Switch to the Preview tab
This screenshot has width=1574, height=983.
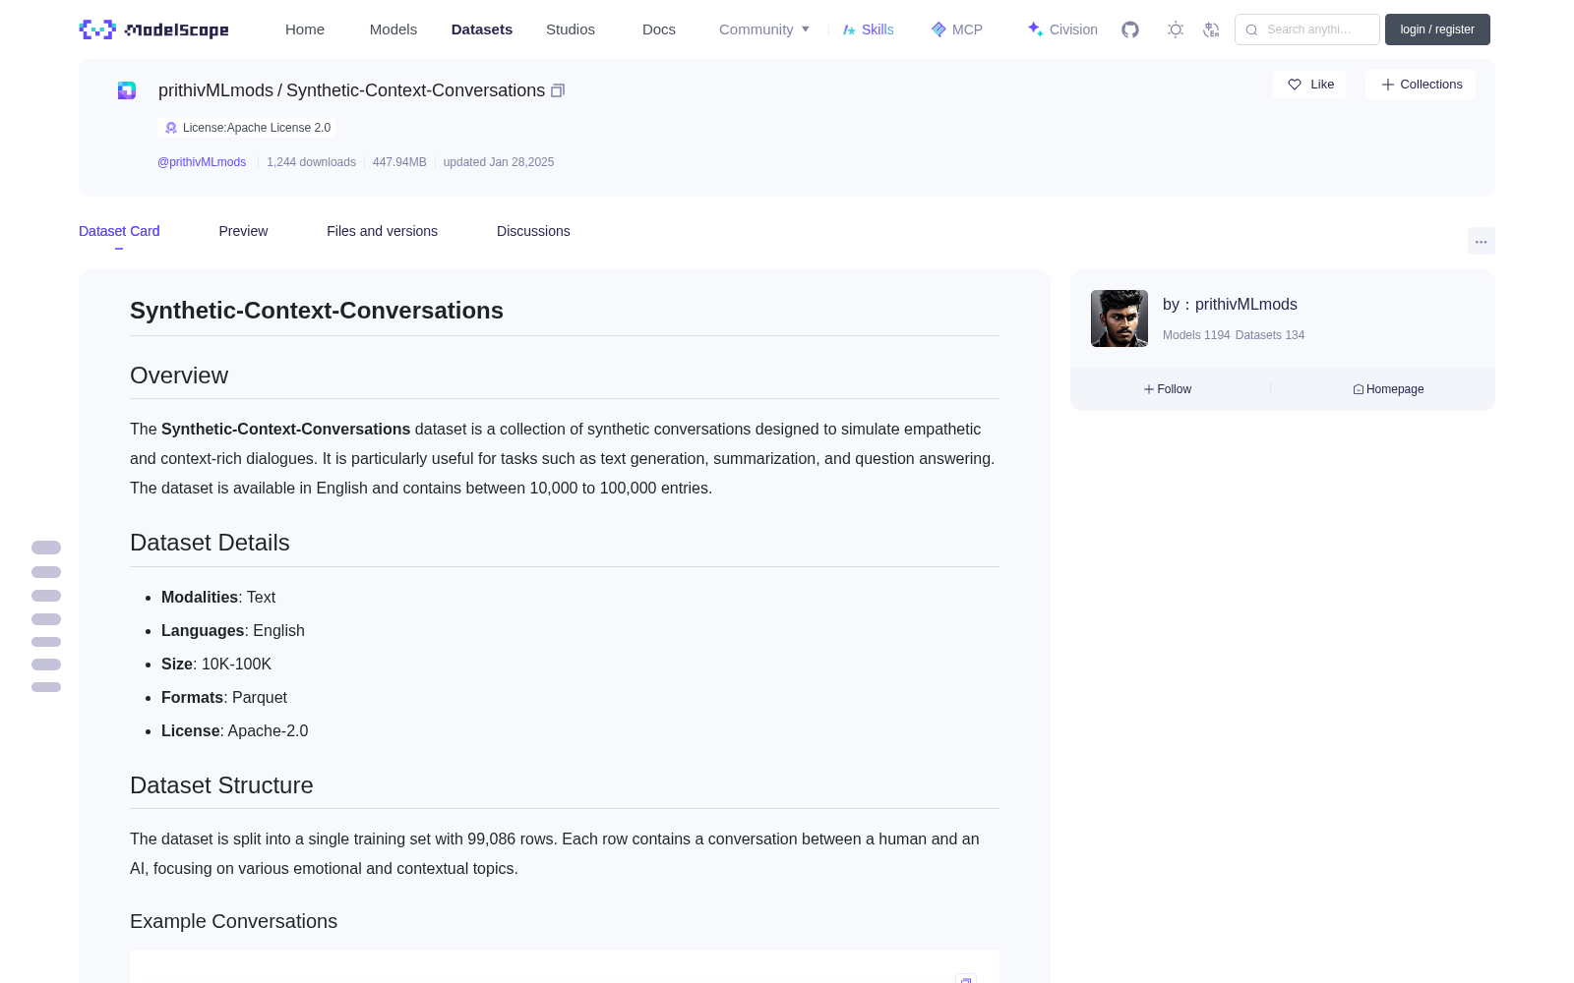click(243, 231)
